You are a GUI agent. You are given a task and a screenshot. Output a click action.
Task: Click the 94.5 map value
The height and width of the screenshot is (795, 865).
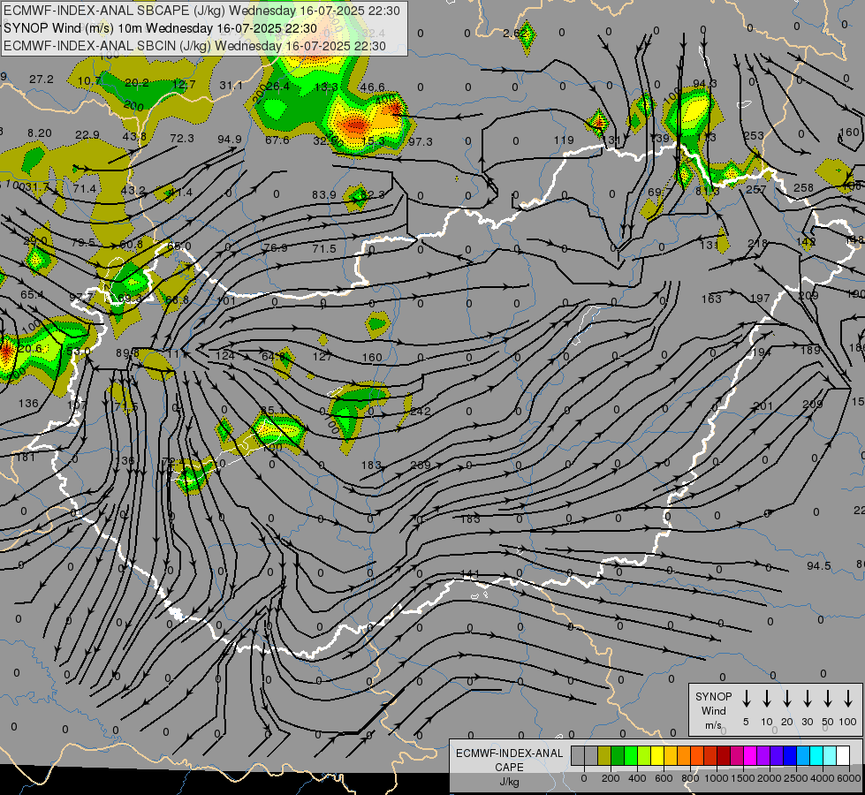819,566
